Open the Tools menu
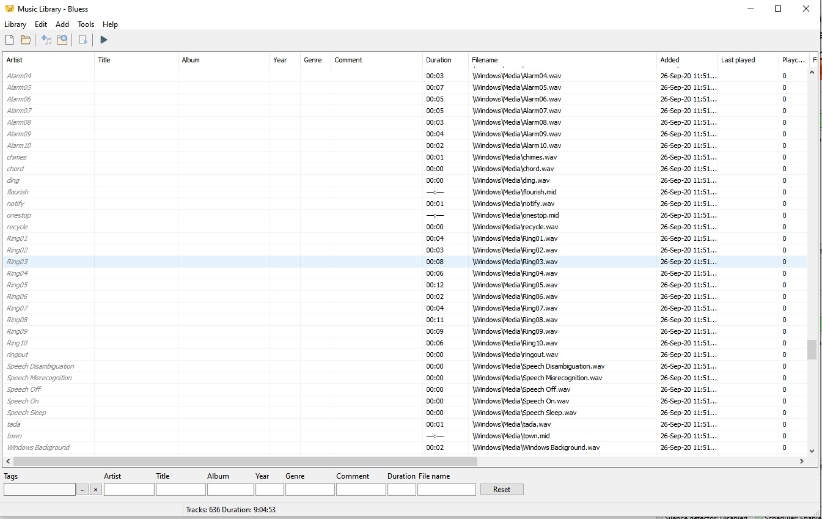Viewport: 822px width, 519px height. (x=86, y=24)
